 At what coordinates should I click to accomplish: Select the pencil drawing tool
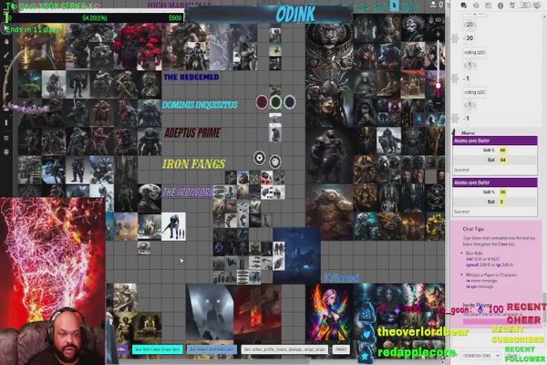pos(6,55)
